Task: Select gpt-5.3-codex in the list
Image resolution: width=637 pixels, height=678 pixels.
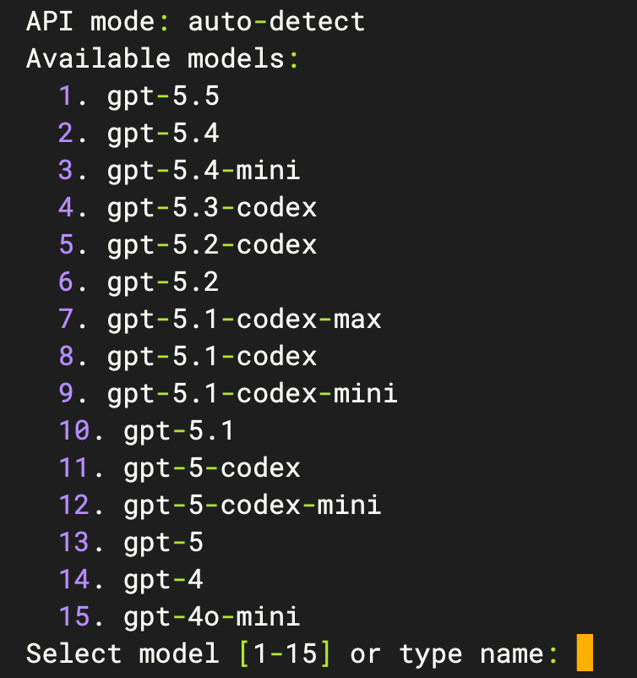Action: tap(188, 208)
